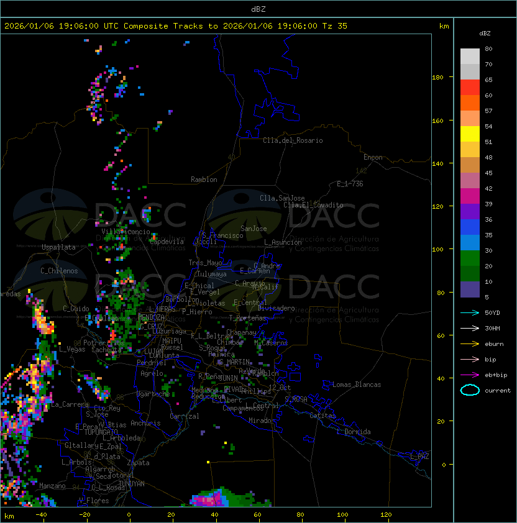Click the 'Tz 35' threshold text in header
517x523 pixels.
click(335, 26)
